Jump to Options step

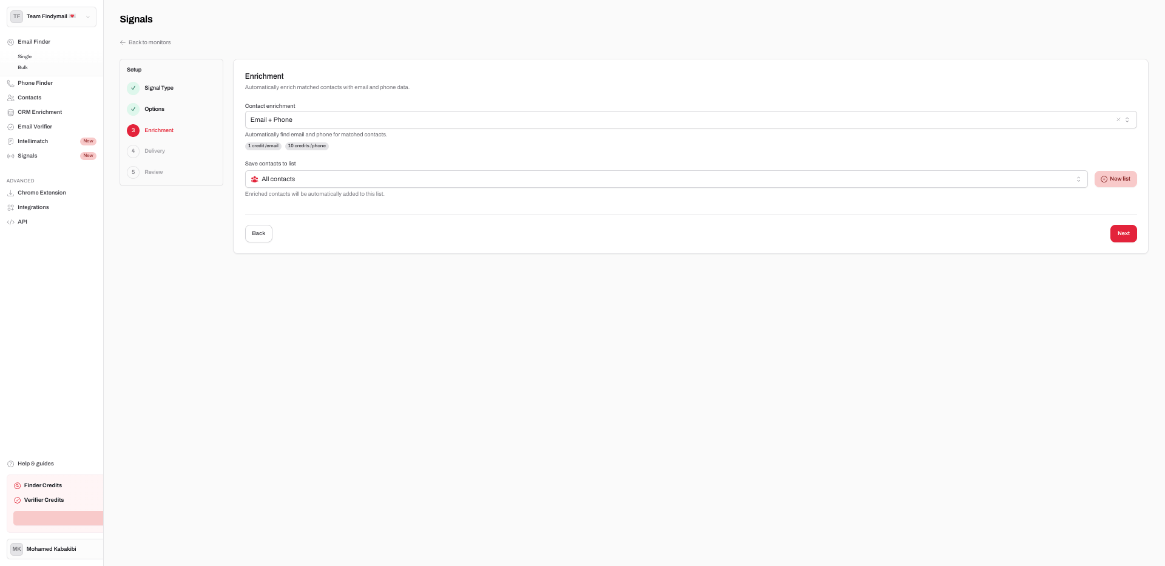155,109
